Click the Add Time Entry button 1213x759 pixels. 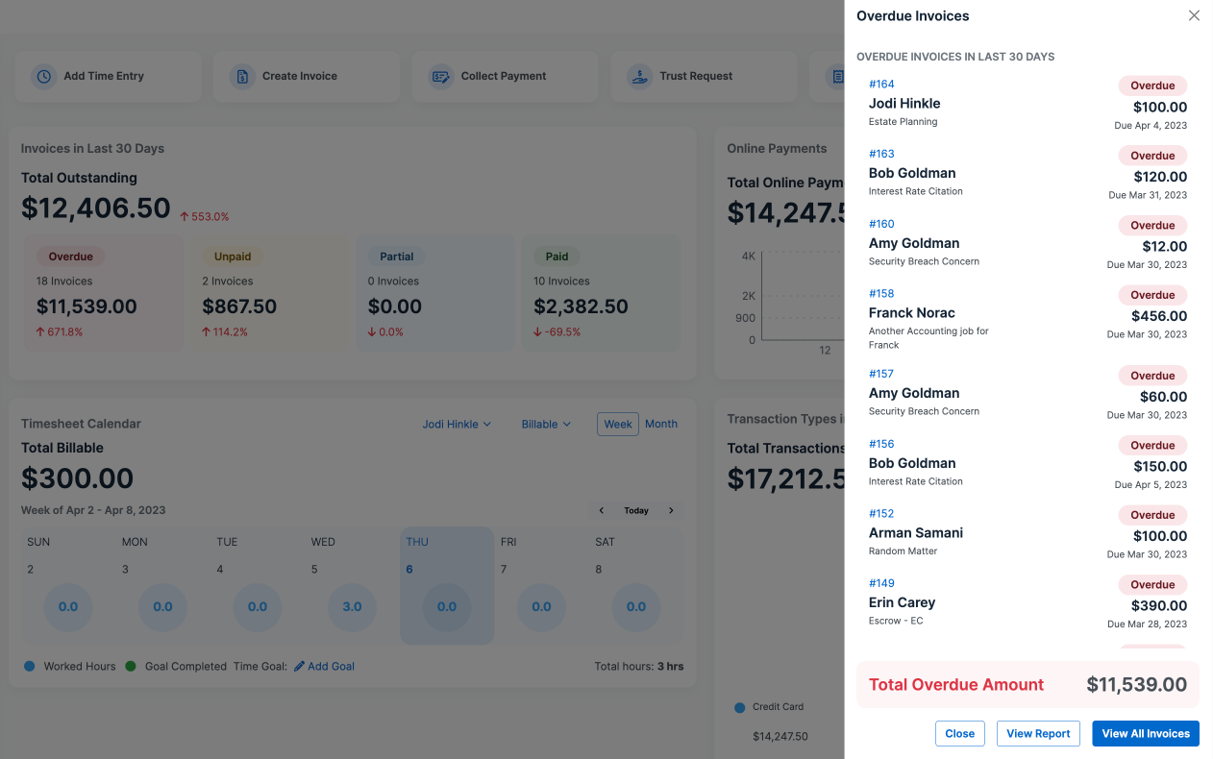pyautogui.click(x=109, y=77)
